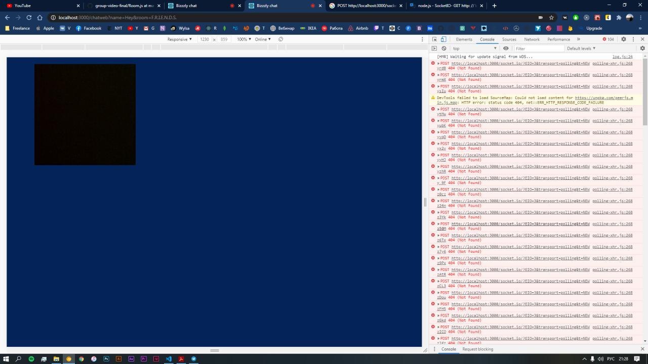Open the NYT bookmark
The width and height of the screenshot is (648, 364).
[114, 28]
